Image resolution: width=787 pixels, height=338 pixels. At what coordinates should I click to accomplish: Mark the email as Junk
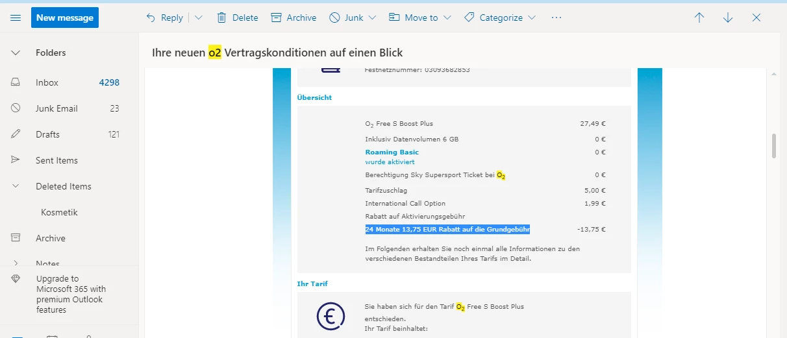tap(347, 18)
